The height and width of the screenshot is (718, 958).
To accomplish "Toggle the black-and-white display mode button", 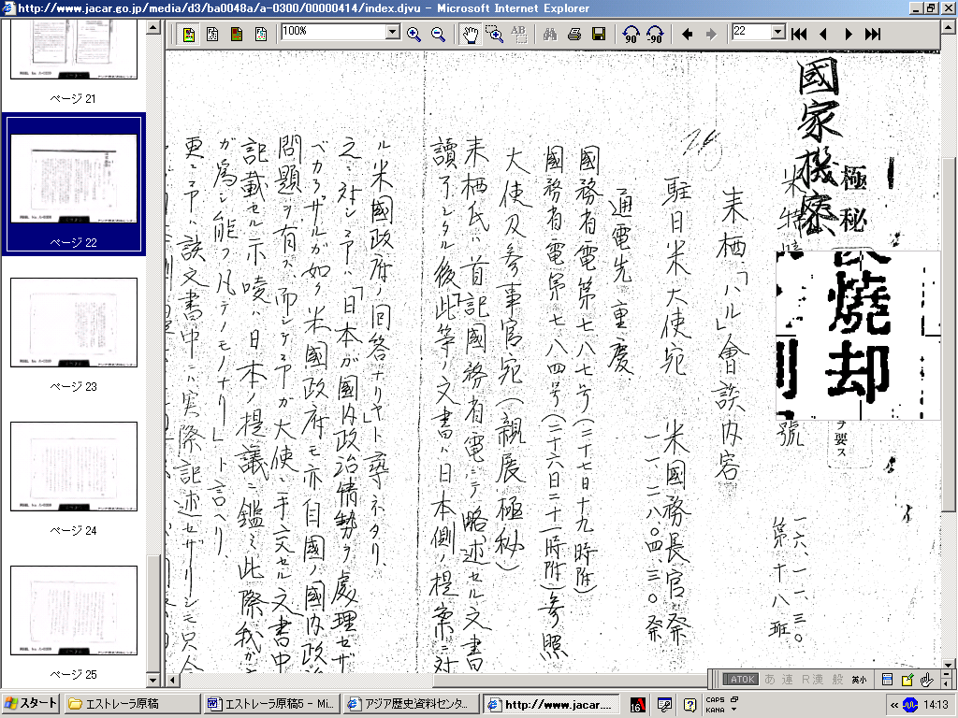I will 212,34.
